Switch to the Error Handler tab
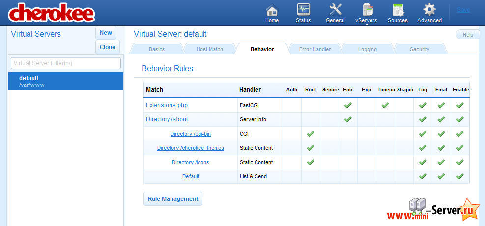The width and height of the screenshot is (485, 226). [315, 49]
